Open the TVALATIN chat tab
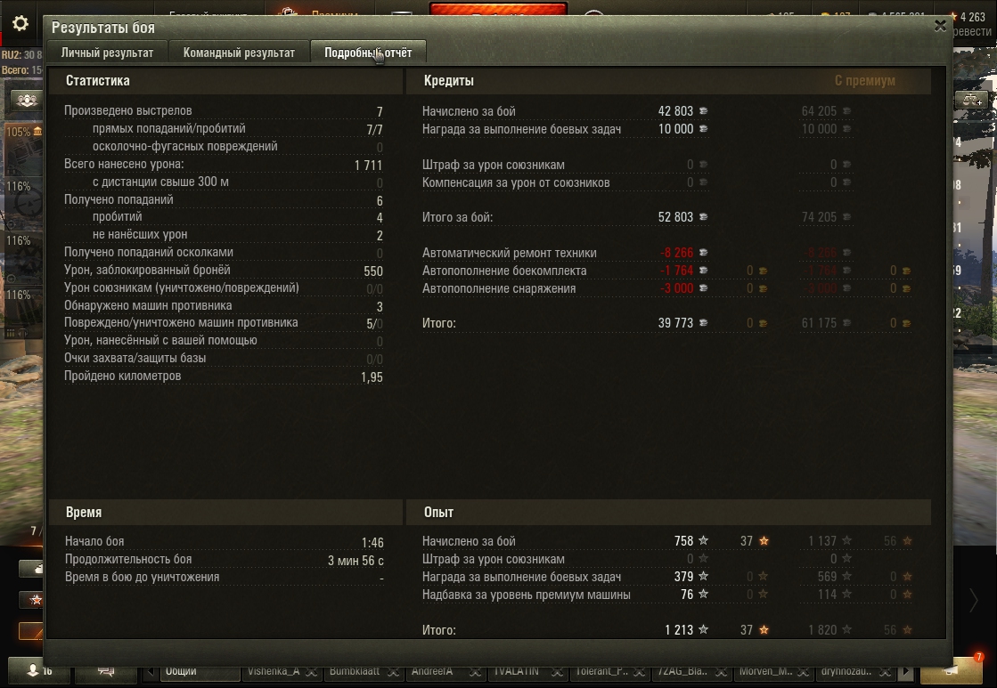Screen dimensions: 997x688 [516, 671]
